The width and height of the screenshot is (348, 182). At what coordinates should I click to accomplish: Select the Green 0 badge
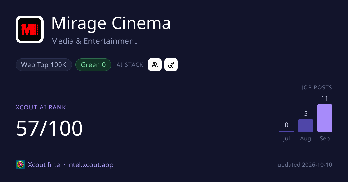(93, 65)
